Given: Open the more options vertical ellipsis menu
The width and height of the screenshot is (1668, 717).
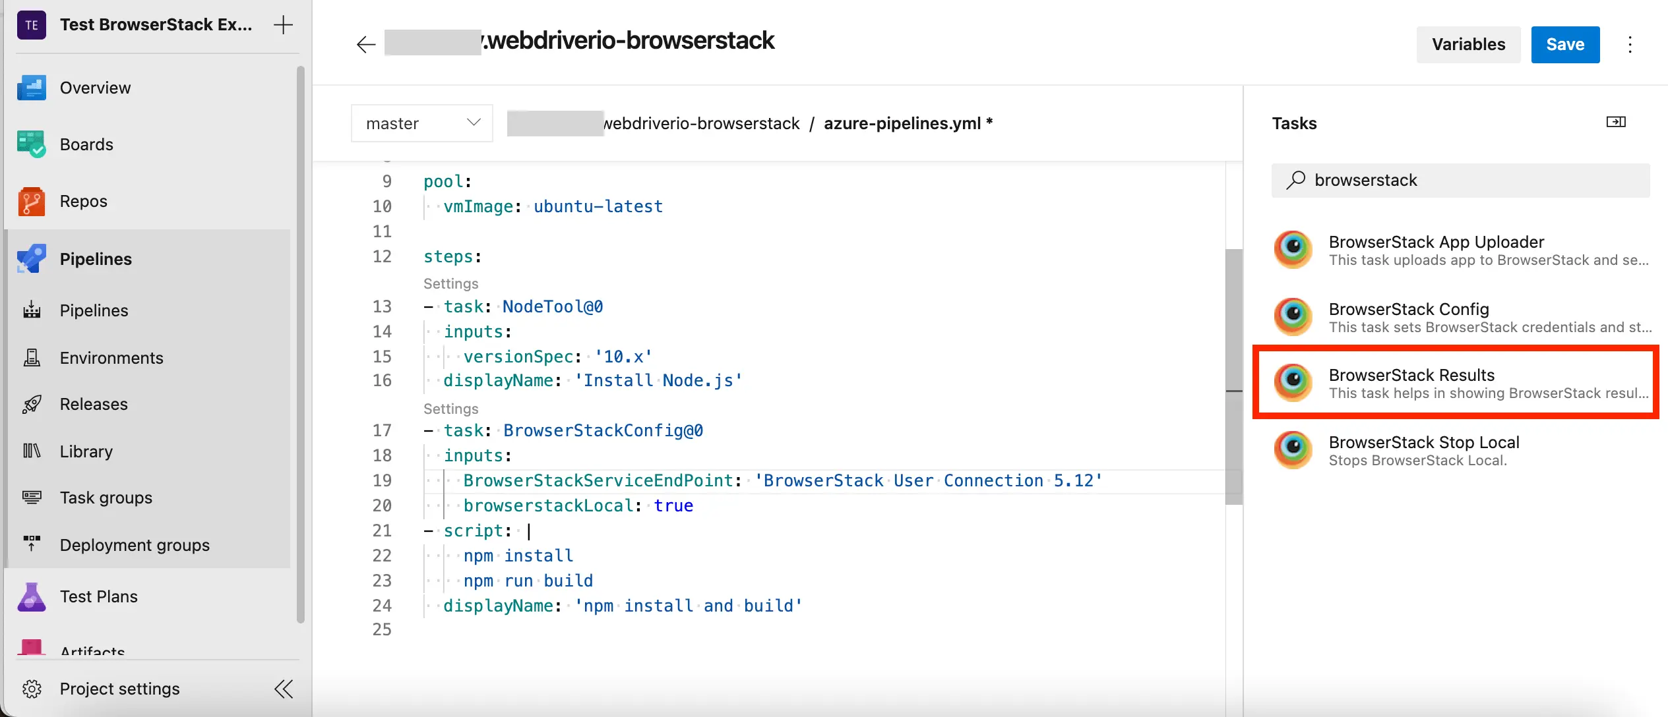Looking at the screenshot, I should 1630,44.
